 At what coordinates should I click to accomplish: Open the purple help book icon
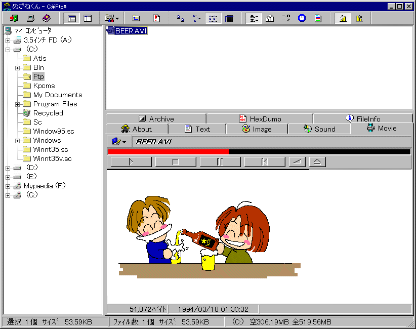pyautogui.click(x=47, y=18)
